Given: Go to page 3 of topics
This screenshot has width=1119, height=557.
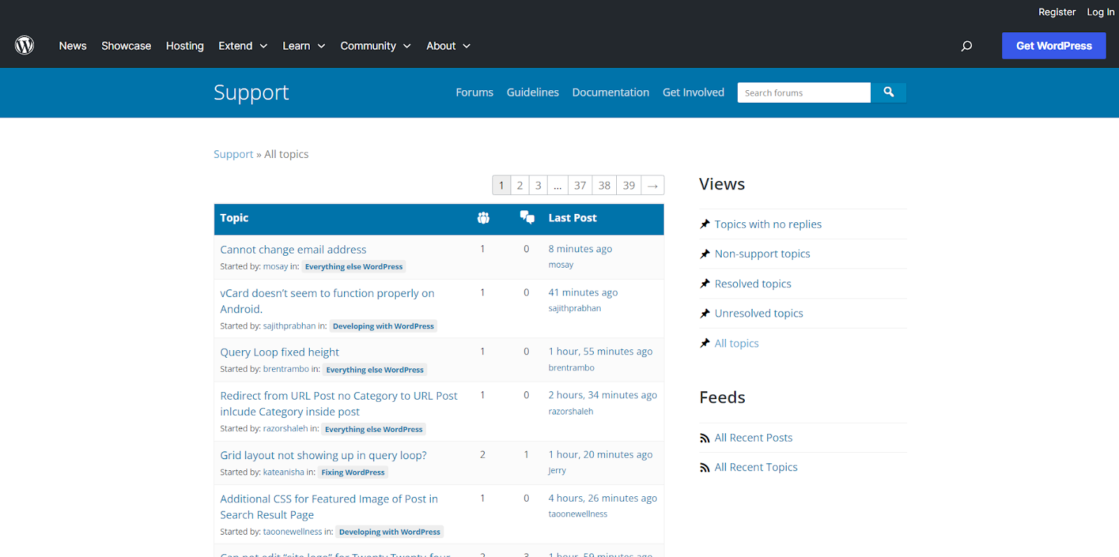Looking at the screenshot, I should [x=538, y=185].
